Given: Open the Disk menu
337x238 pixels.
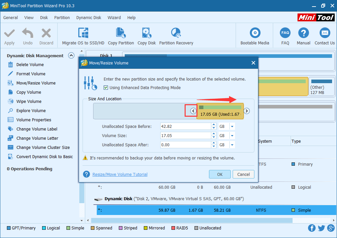Looking at the screenshot, I should tap(44, 18).
